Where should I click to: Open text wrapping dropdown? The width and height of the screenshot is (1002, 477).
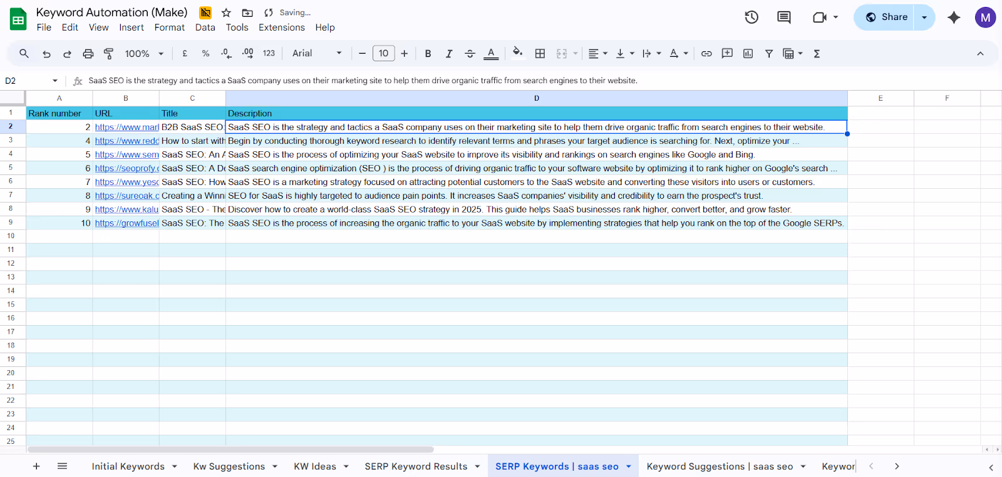651,54
